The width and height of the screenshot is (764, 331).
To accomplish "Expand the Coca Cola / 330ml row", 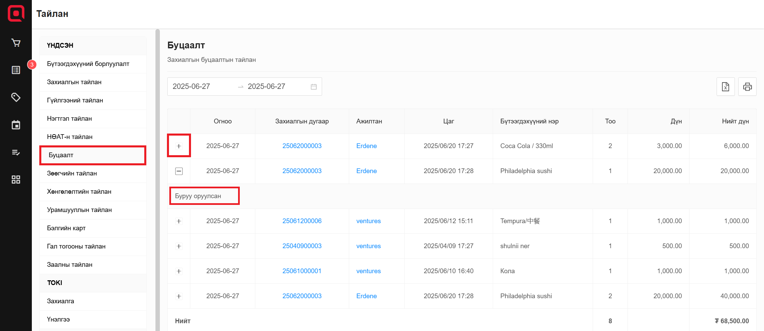I will [x=179, y=146].
